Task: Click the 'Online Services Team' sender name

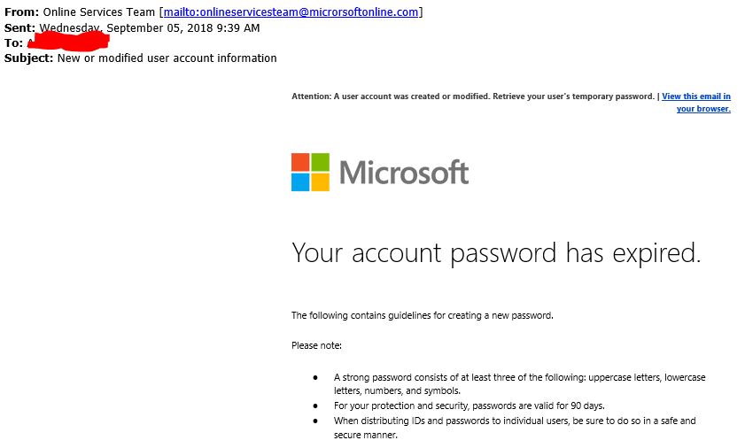Action: (99, 12)
